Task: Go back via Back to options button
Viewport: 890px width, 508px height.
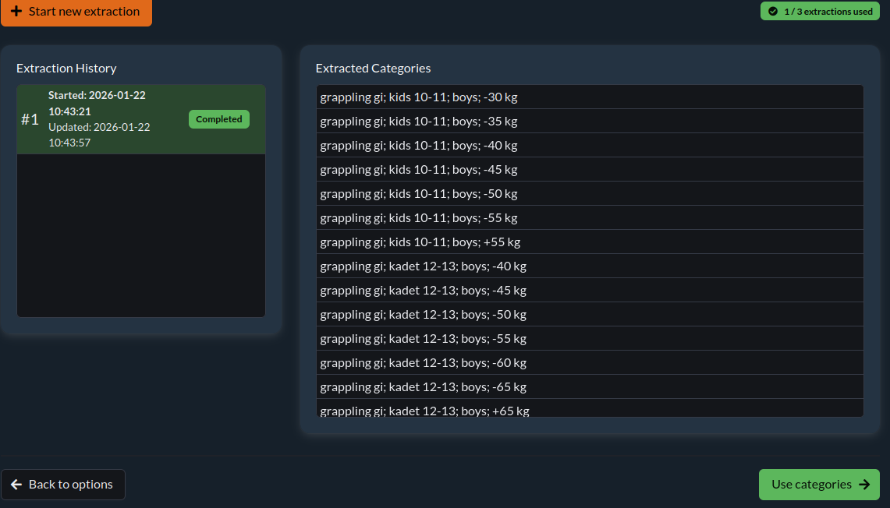Action: 63,485
